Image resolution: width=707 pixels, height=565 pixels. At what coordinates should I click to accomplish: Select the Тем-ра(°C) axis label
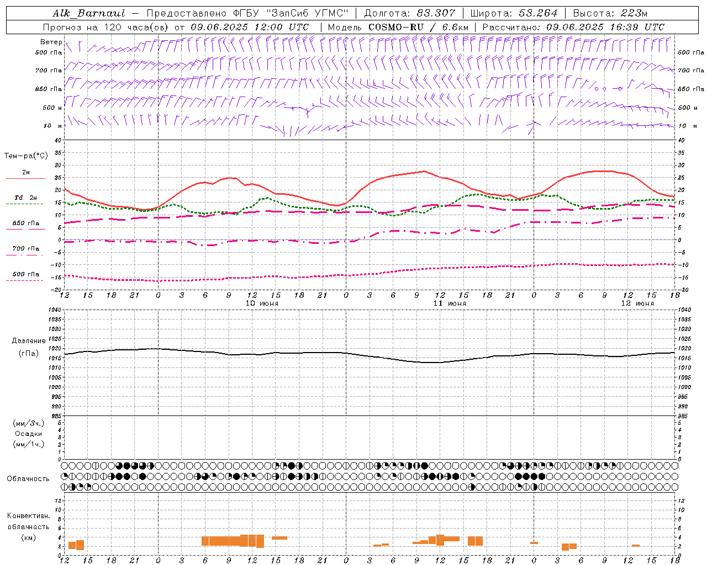[26, 156]
